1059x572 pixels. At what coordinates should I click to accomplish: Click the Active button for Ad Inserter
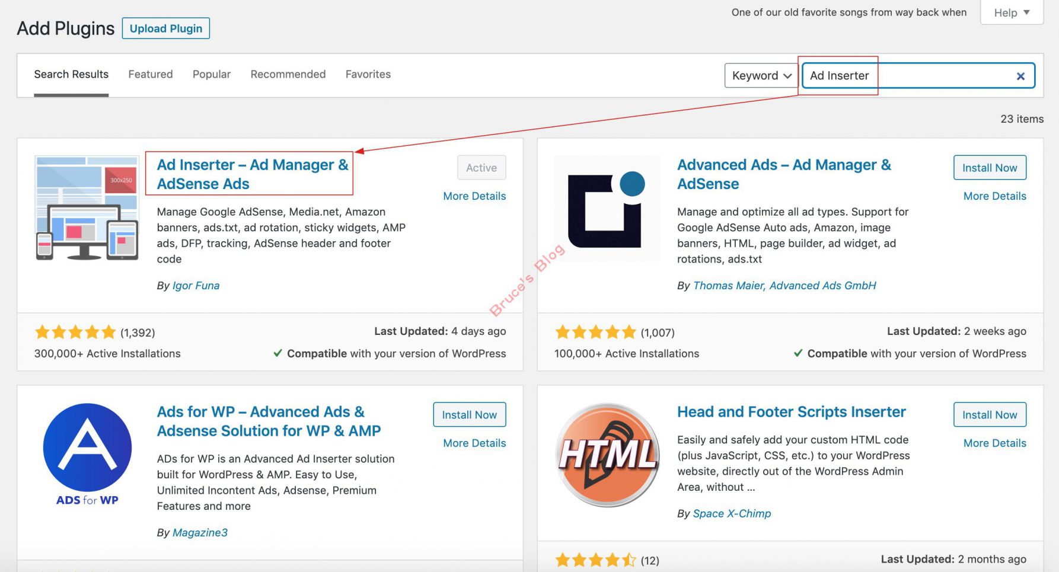coord(481,168)
